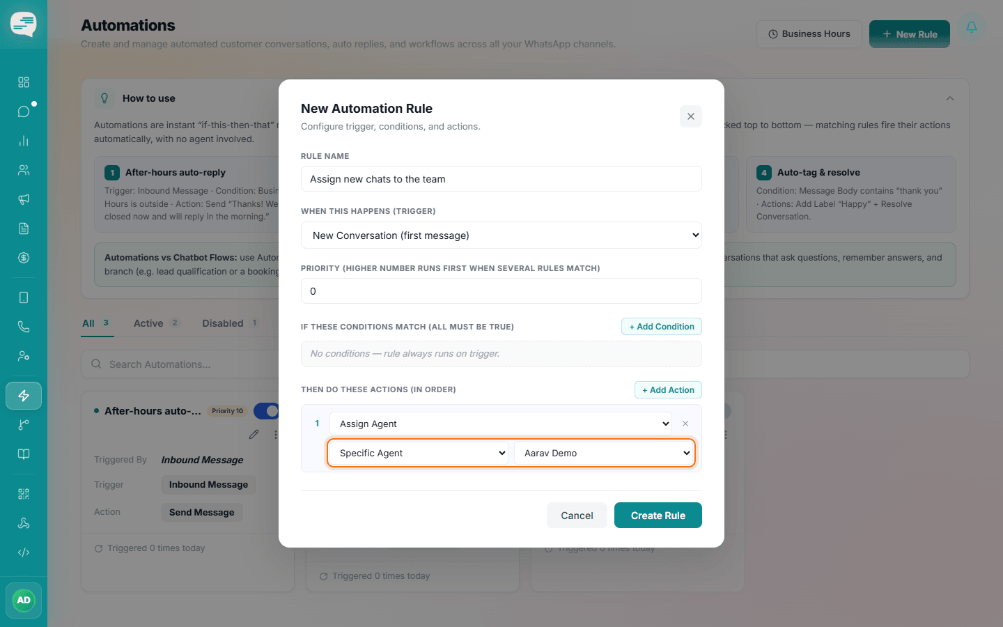The image size is (1003, 627).
Task: Open the contacts people icon in sidebar
Action: point(24,170)
